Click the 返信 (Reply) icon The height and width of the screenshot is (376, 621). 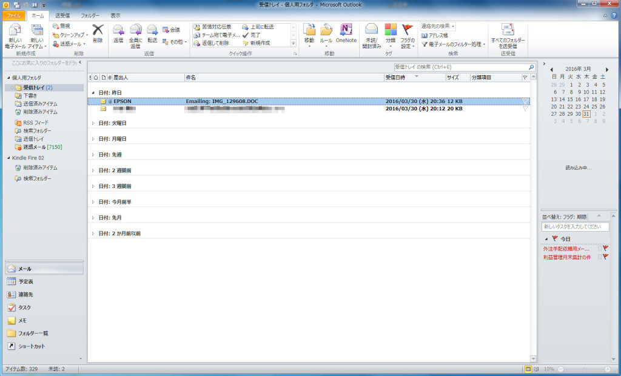tap(118, 30)
